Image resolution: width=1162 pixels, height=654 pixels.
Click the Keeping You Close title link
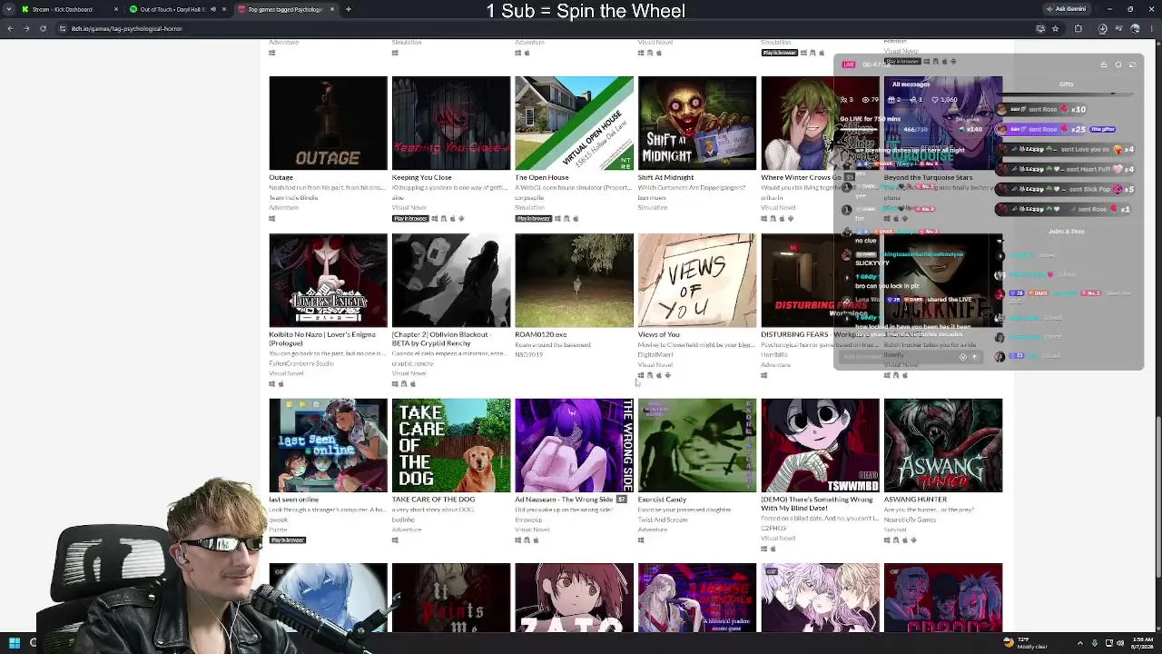tap(421, 177)
